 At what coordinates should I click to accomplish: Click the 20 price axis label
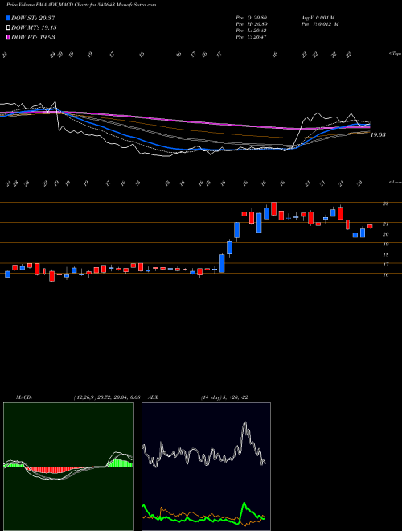pos(385,234)
